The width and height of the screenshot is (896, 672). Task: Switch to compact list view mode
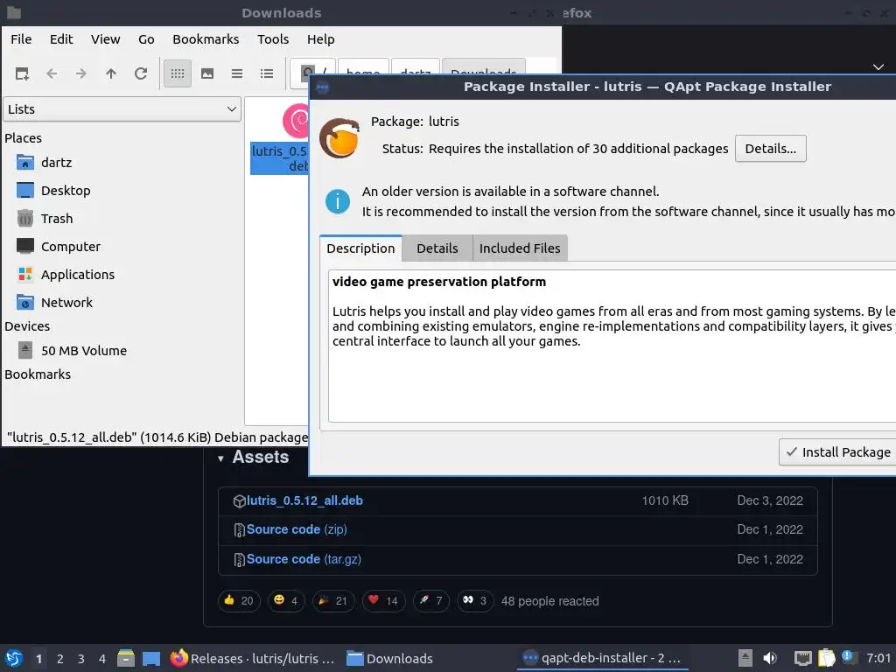237,73
